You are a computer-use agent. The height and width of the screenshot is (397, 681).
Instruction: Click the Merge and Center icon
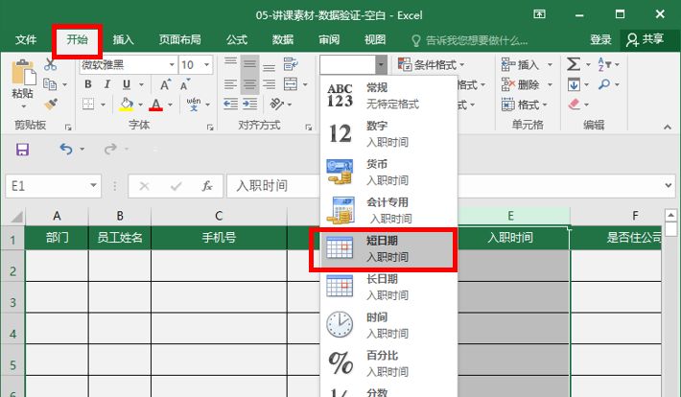pos(291,84)
